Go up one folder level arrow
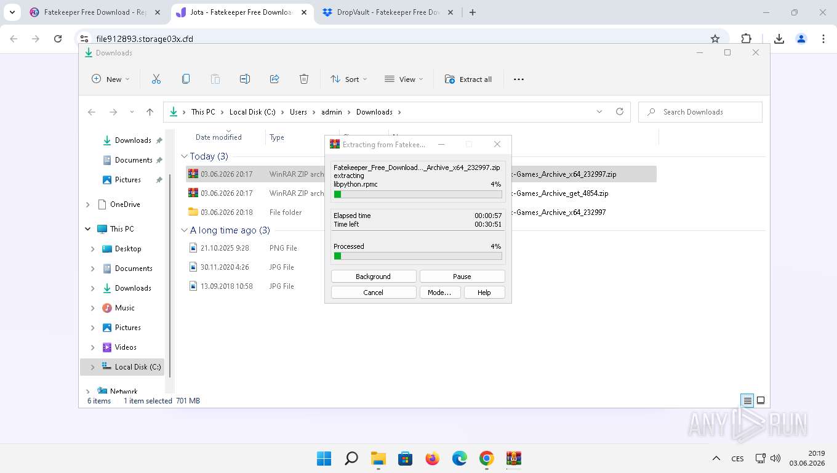The width and height of the screenshot is (837, 473). [x=150, y=112]
